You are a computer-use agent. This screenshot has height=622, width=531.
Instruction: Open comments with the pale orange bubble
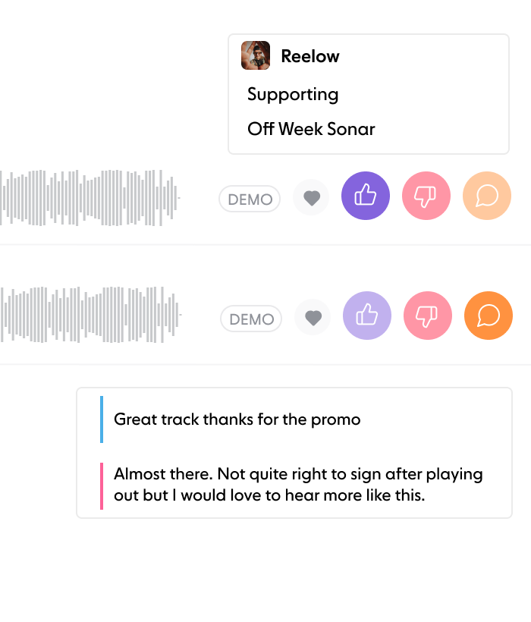coord(487,196)
